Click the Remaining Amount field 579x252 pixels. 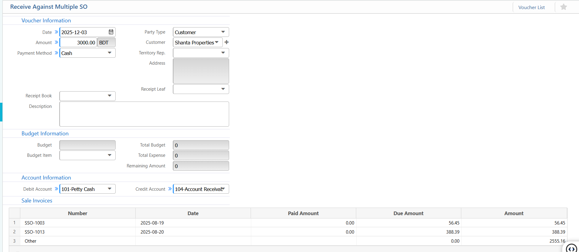pyautogui.click(x=201, y=166)
